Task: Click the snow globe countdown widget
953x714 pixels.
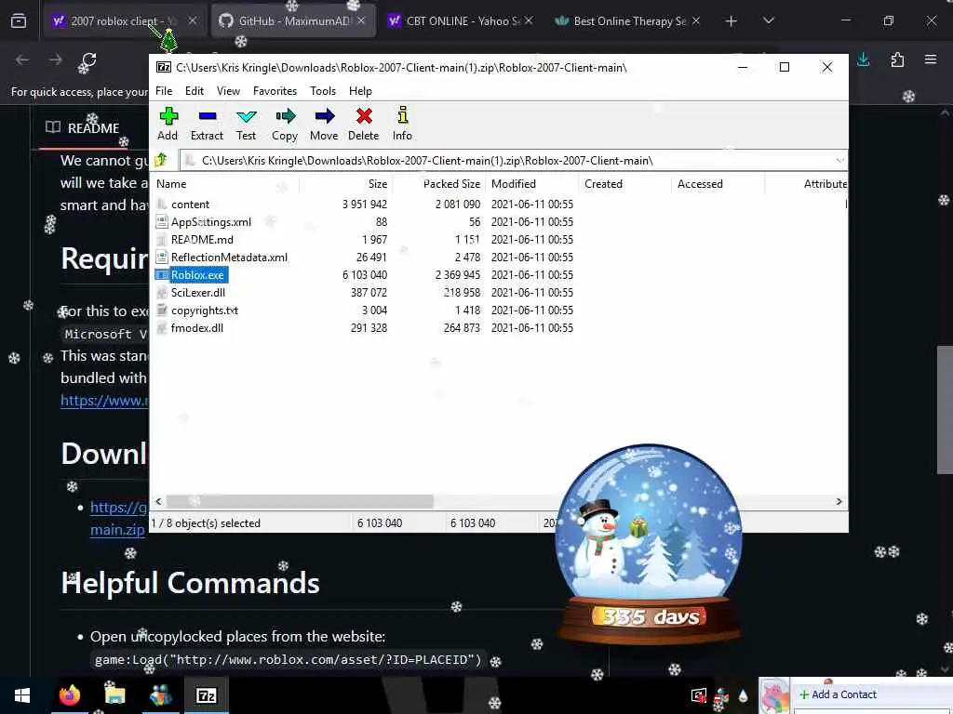Action: point(649,543)
